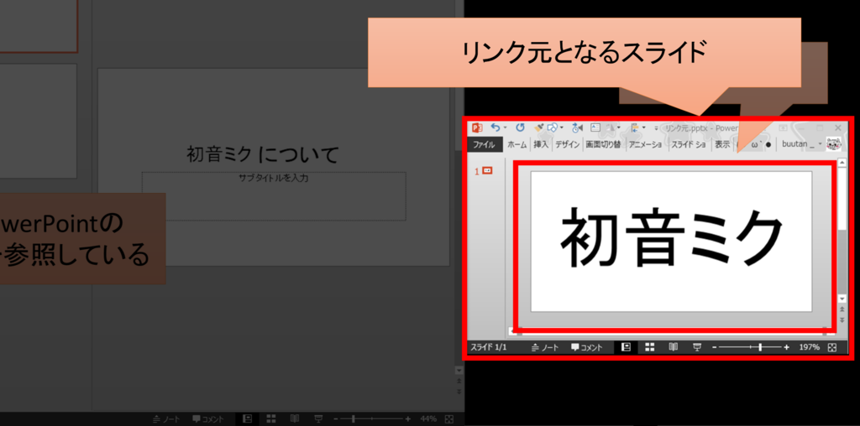Fit slide to window icon in small window
The height and width of the screenshot is (426, 860).
[x=832, y=347]
